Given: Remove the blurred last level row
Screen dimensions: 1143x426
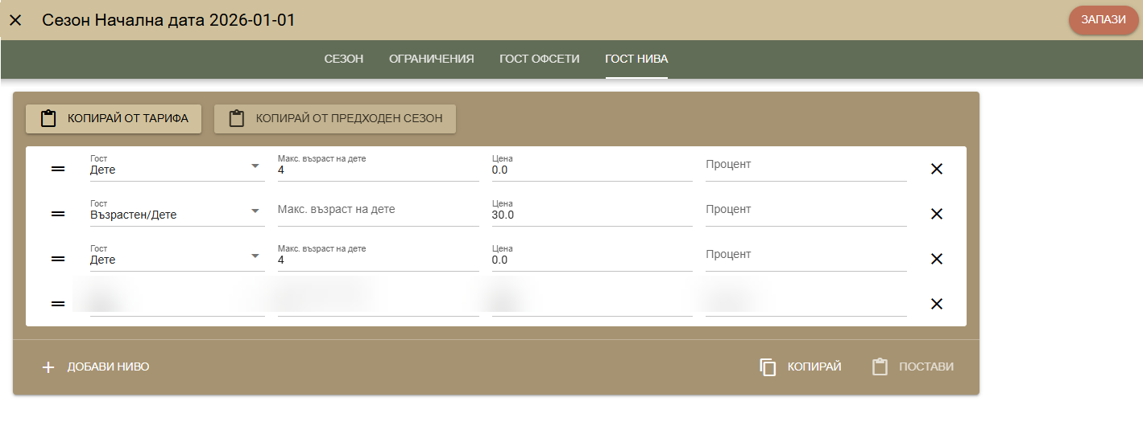Looking at the screenshot, I should pos(937,304).
